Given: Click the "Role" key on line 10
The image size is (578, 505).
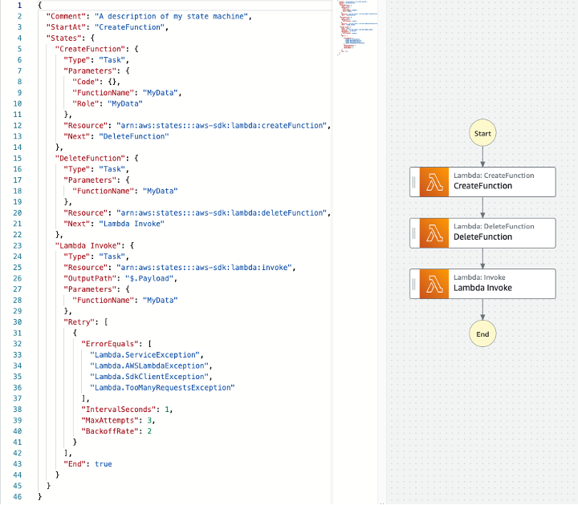Looking at the screenshot, I should point(86,103).
